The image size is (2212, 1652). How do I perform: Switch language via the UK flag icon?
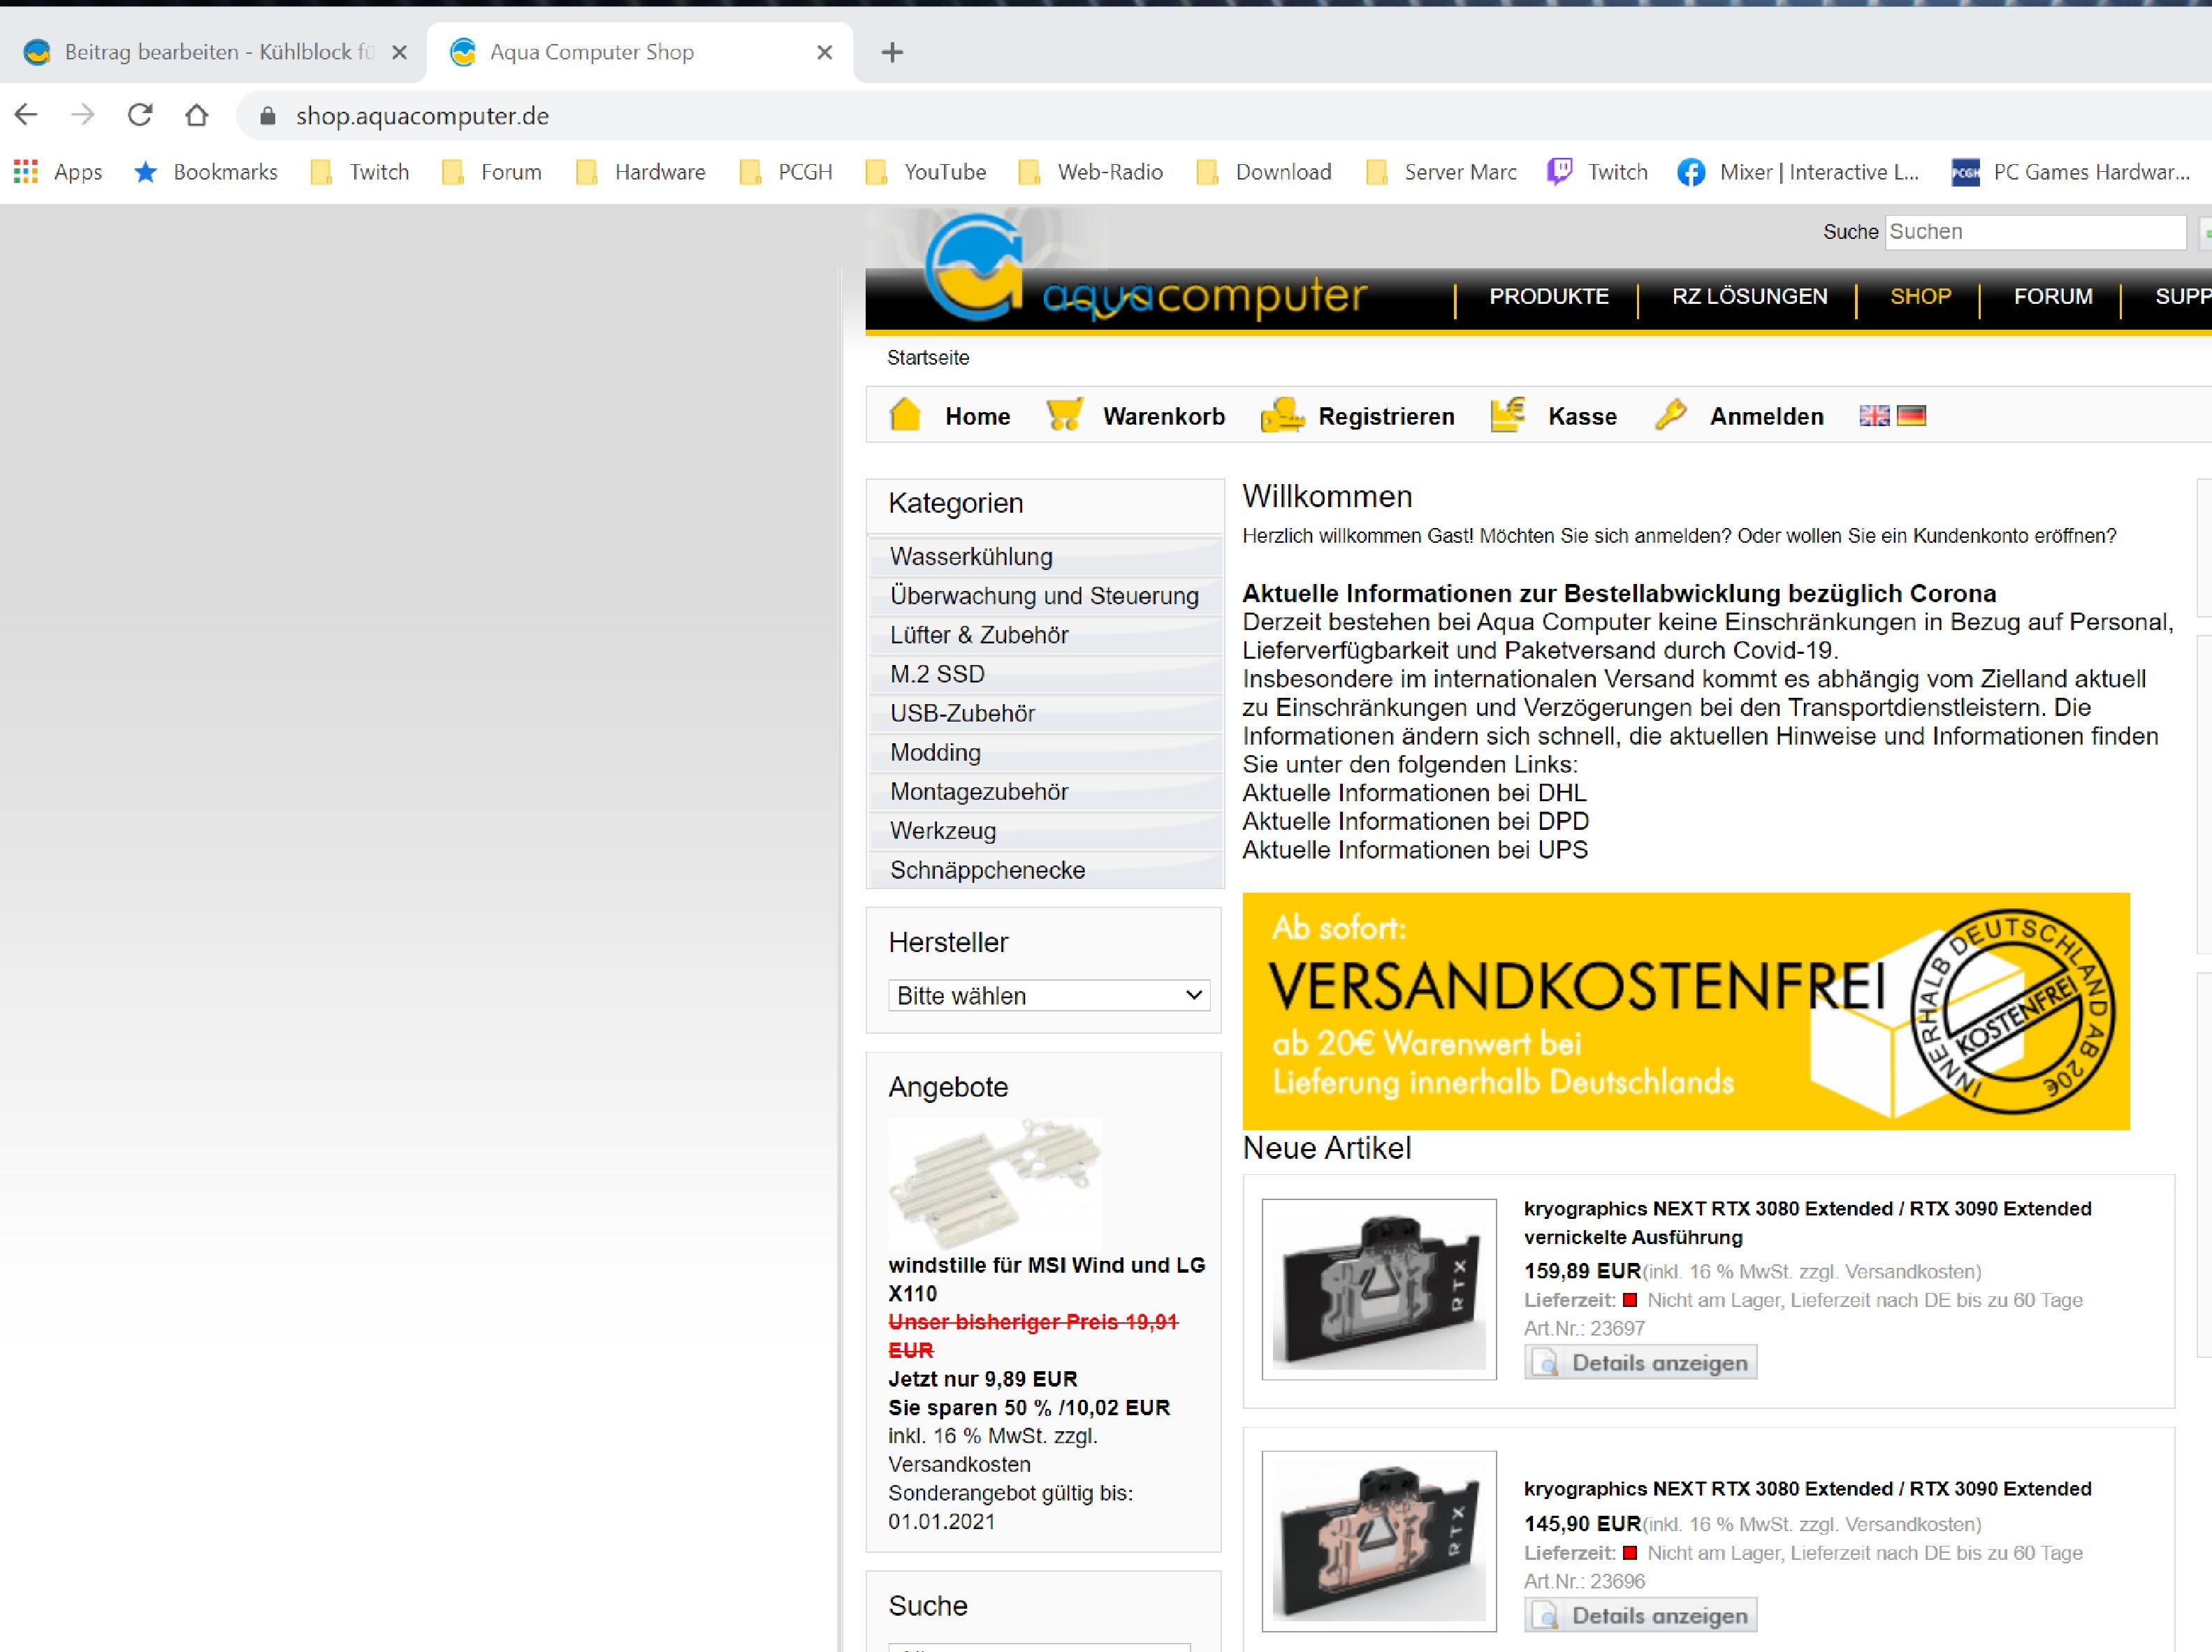click(1874, 415)
